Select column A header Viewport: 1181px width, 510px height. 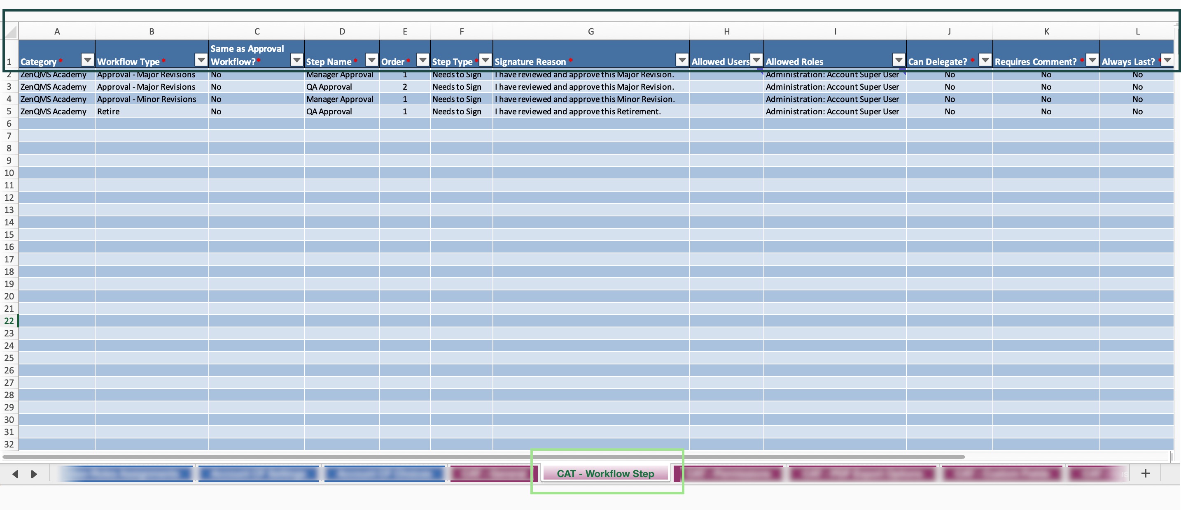pyautogui.click(x=57, y=32)
